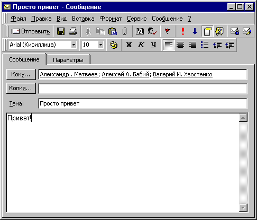Click the Отправить send button
Screen dimensions: 257x220
click(x=31, y=31)
